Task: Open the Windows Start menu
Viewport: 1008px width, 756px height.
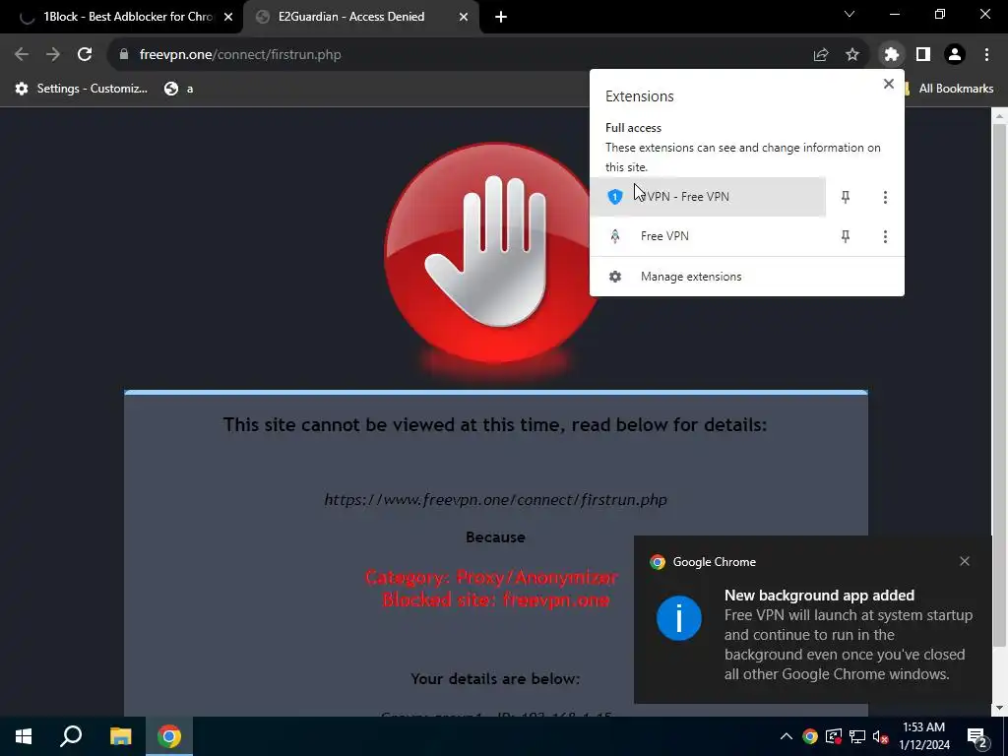Action: click(x=24, y=736)
